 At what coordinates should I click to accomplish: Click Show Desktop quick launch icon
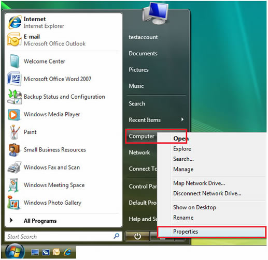pyautogui.click(x=35, y=252)
